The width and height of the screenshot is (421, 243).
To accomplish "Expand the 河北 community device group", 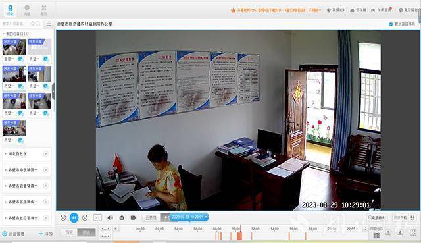I will (x=26, y=154).
